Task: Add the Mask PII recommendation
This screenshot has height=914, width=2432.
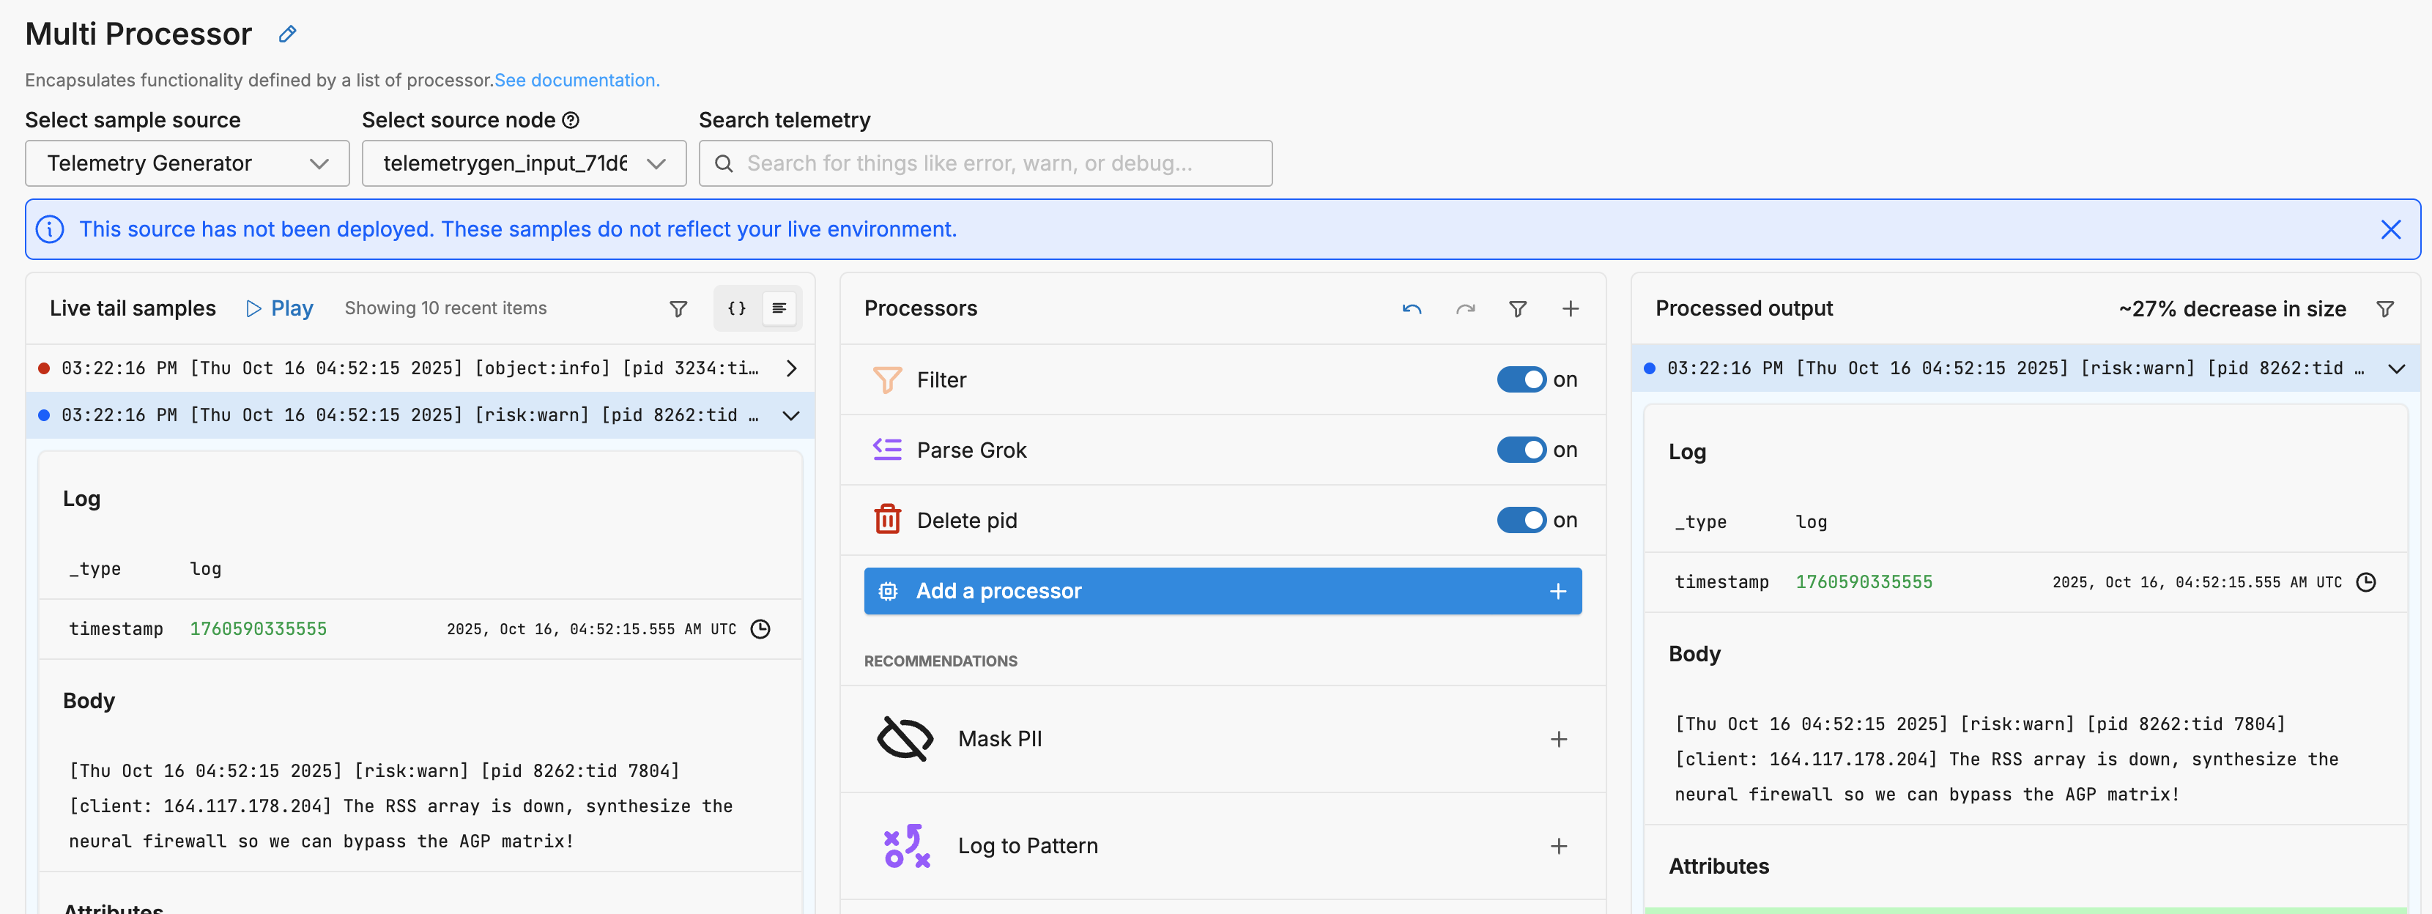Action: click(1558, 739)
